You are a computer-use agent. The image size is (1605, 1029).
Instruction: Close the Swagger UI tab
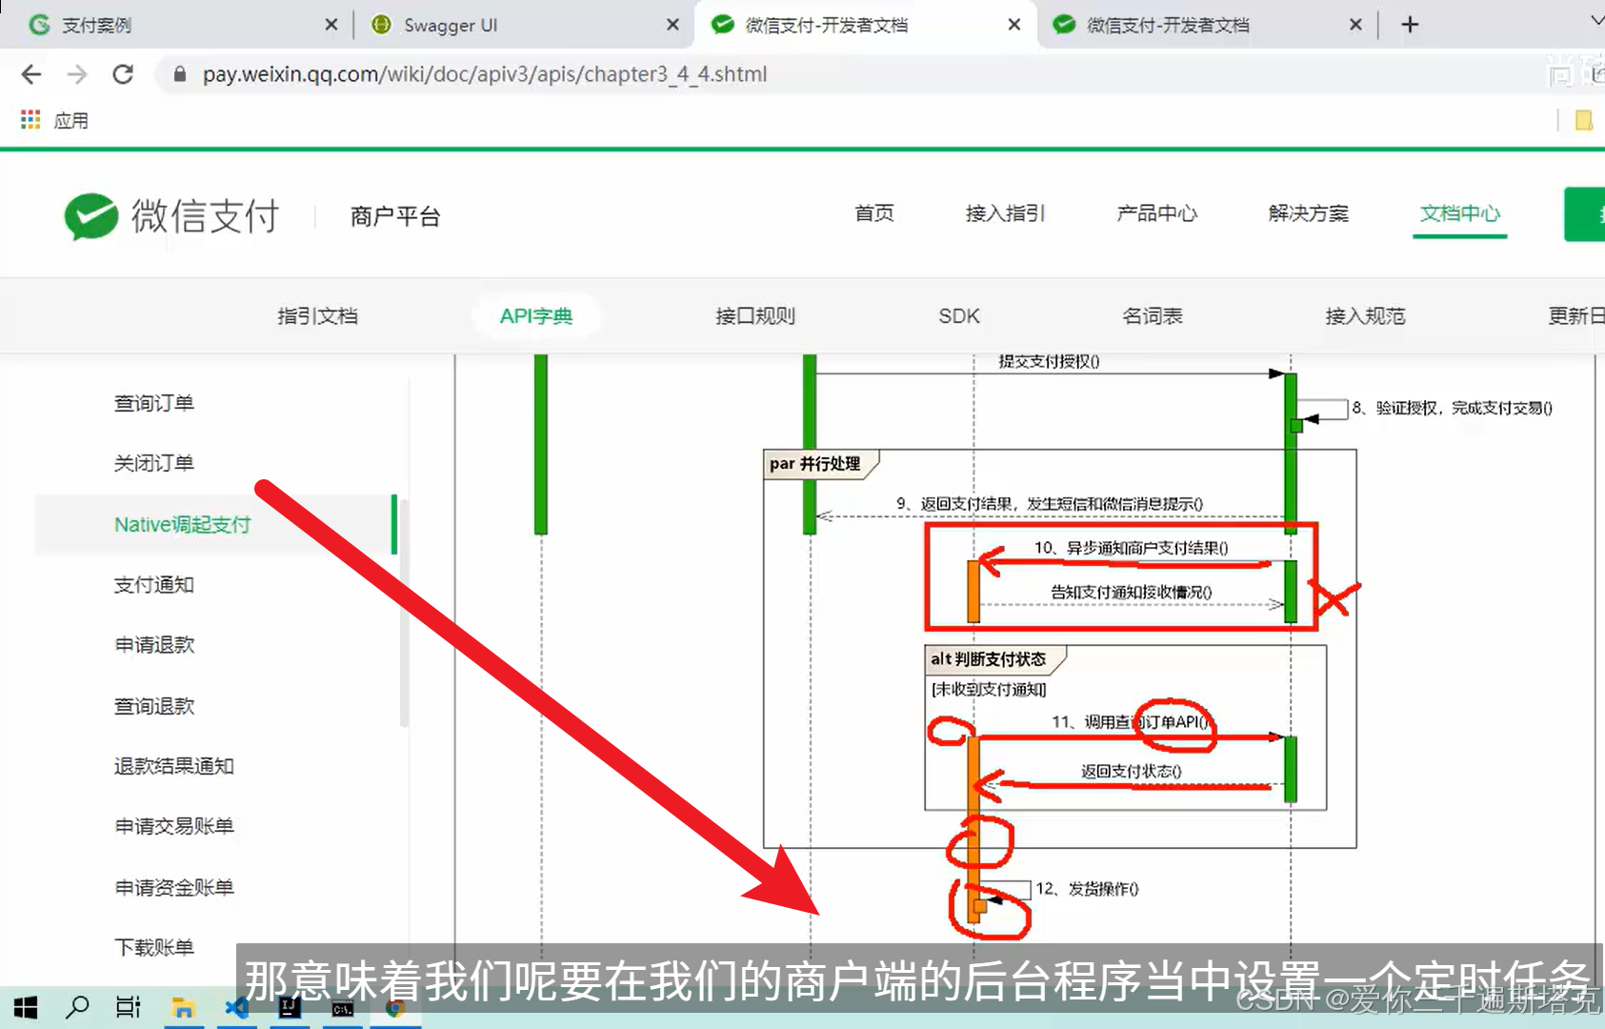click(x=672, y=25)
